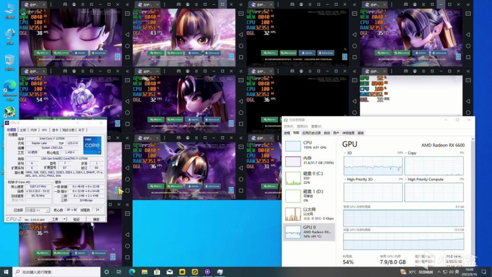Image resolution: width=492 pixels, height=277 pixels.
Task: Open three-dot menu in 38 FPS emulator window
Action: [51, 4]
